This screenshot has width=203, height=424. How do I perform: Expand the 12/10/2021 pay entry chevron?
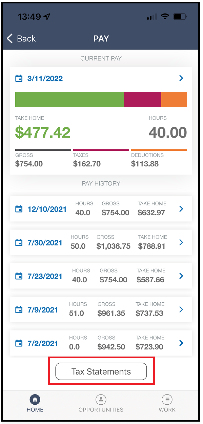pos(181,209)
